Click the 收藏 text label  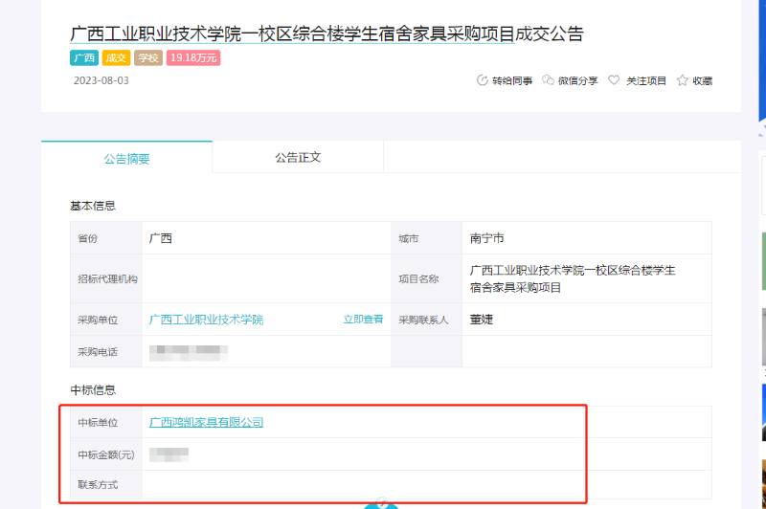pos(703,80)
